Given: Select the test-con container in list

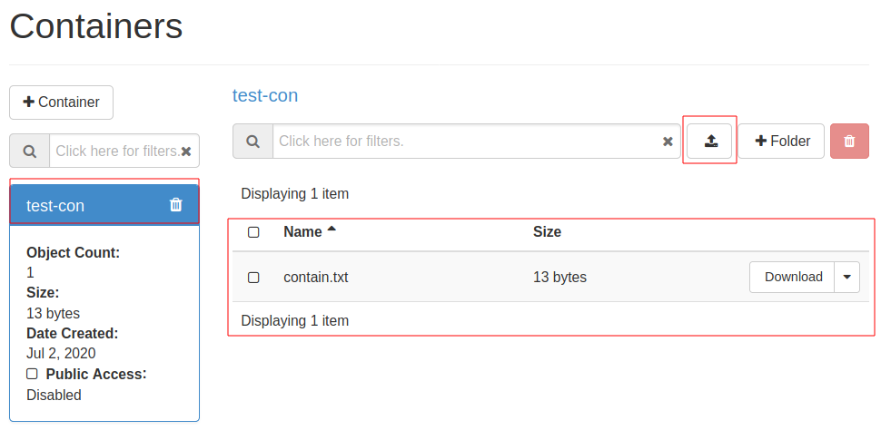Looking at the screenshot, I should [x=104, y=205].
